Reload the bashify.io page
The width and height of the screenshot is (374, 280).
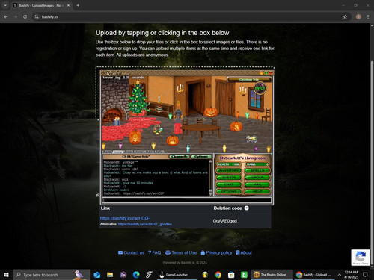coord(25,16)
